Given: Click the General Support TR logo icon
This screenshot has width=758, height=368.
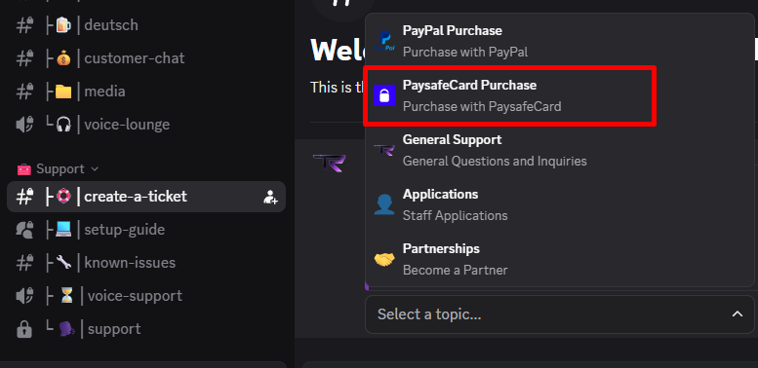Looking at the screenshot, I should coord(384,150).
